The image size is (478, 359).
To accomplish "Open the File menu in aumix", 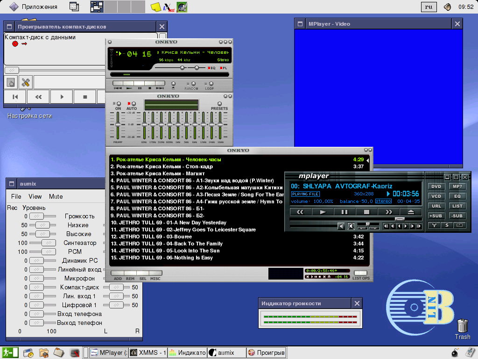I will (x=16, y=197).
